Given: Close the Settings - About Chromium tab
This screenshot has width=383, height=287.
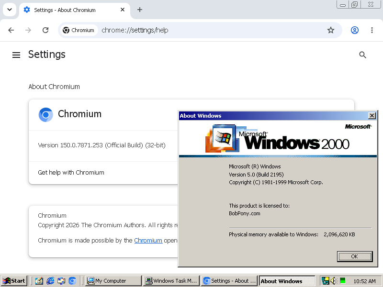Looking at the screenshot, I should (123, 10).
